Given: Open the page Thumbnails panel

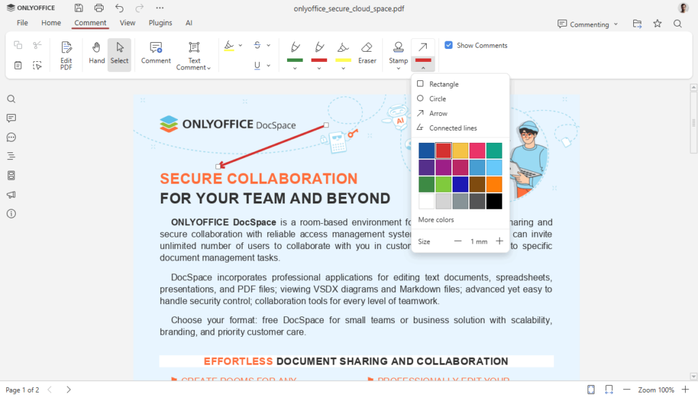Looking at the screenshot, I should tap(11, 176).
